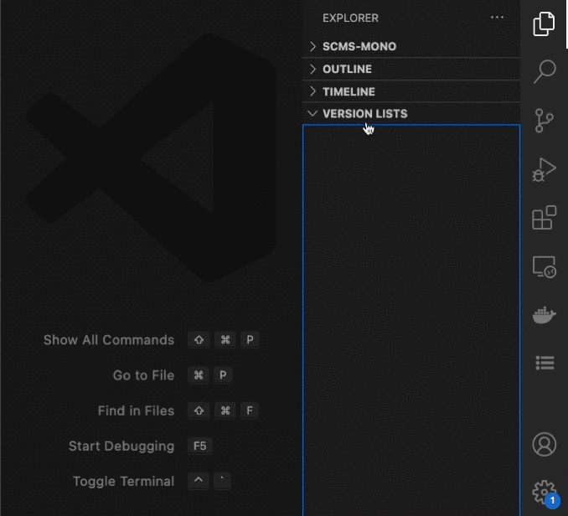Click the Find in Files hint
The height and width of the screenshot is (516, 568).
tap(136, 411)
